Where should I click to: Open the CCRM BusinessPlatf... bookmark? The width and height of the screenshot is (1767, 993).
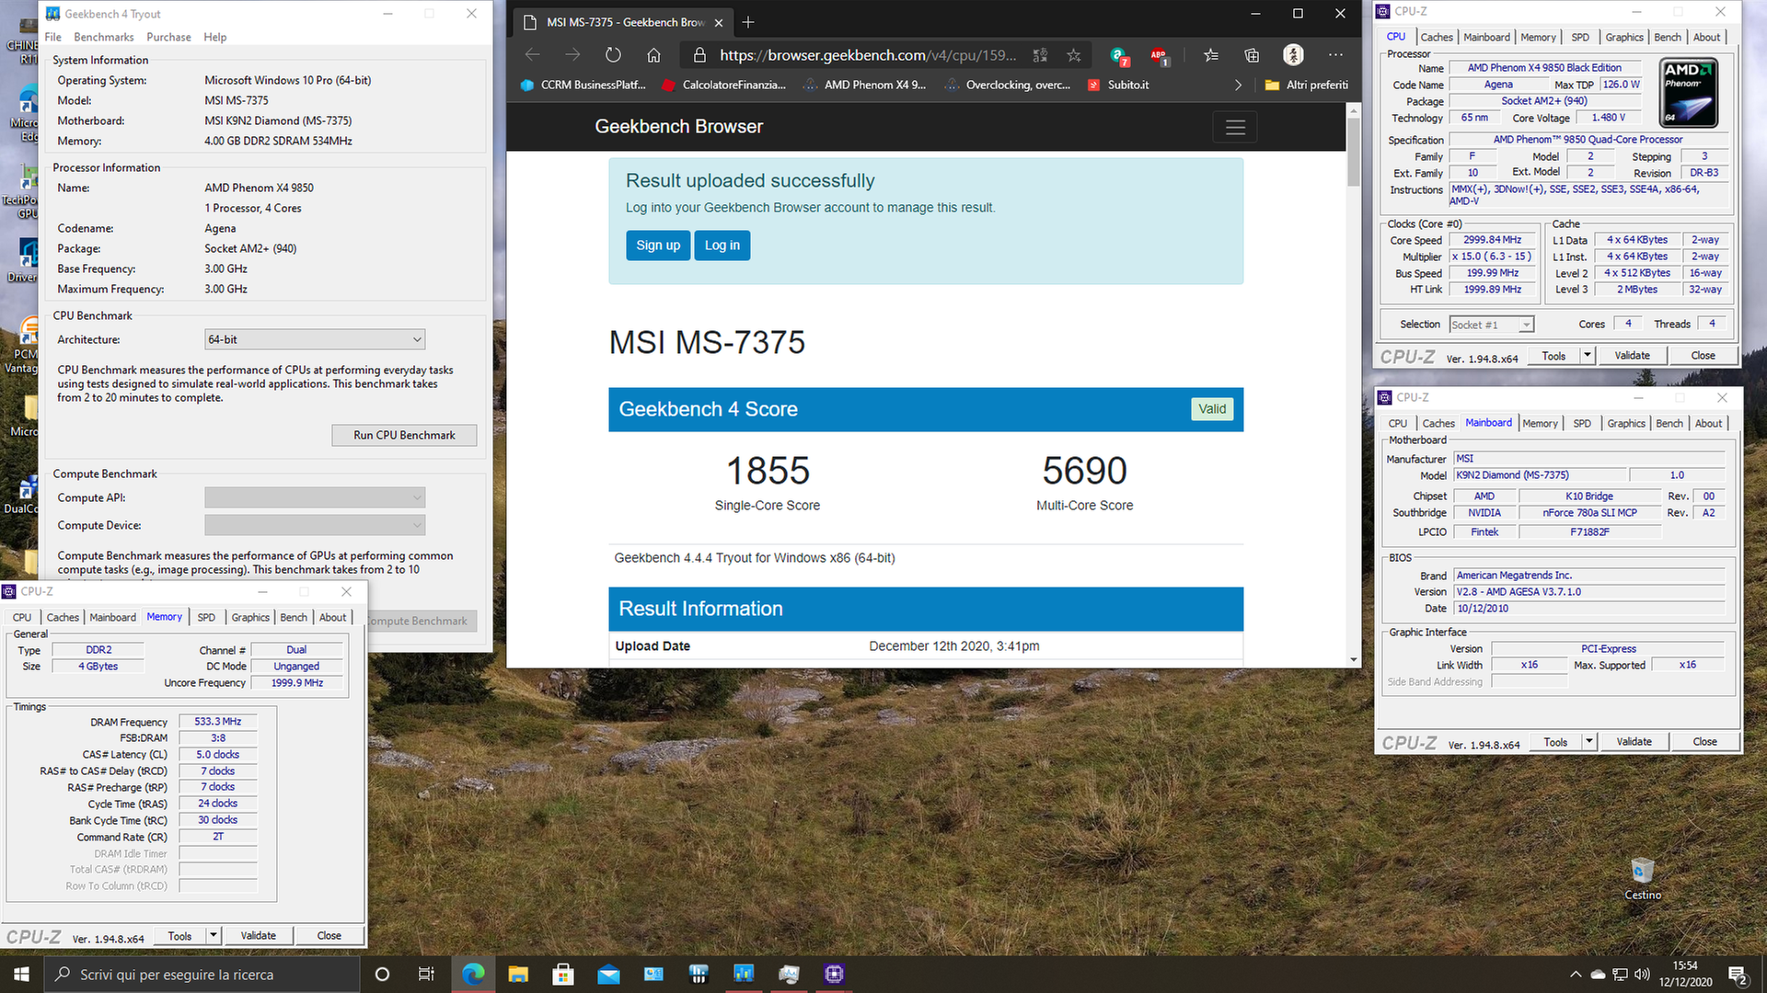coord(583,85)
